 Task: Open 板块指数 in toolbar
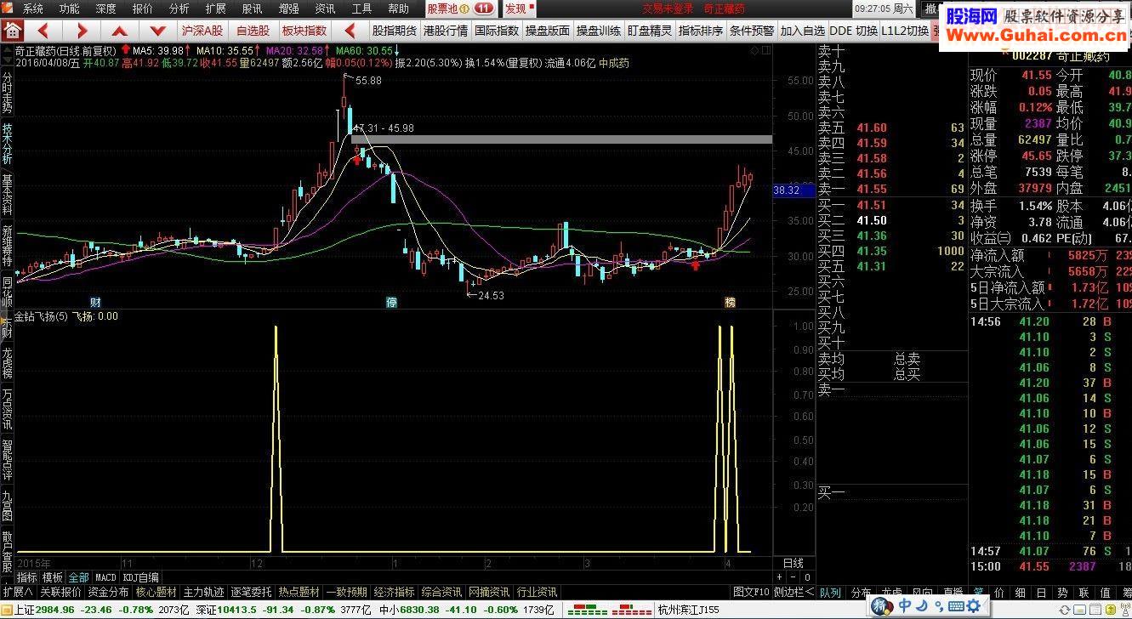coord(304,31)
